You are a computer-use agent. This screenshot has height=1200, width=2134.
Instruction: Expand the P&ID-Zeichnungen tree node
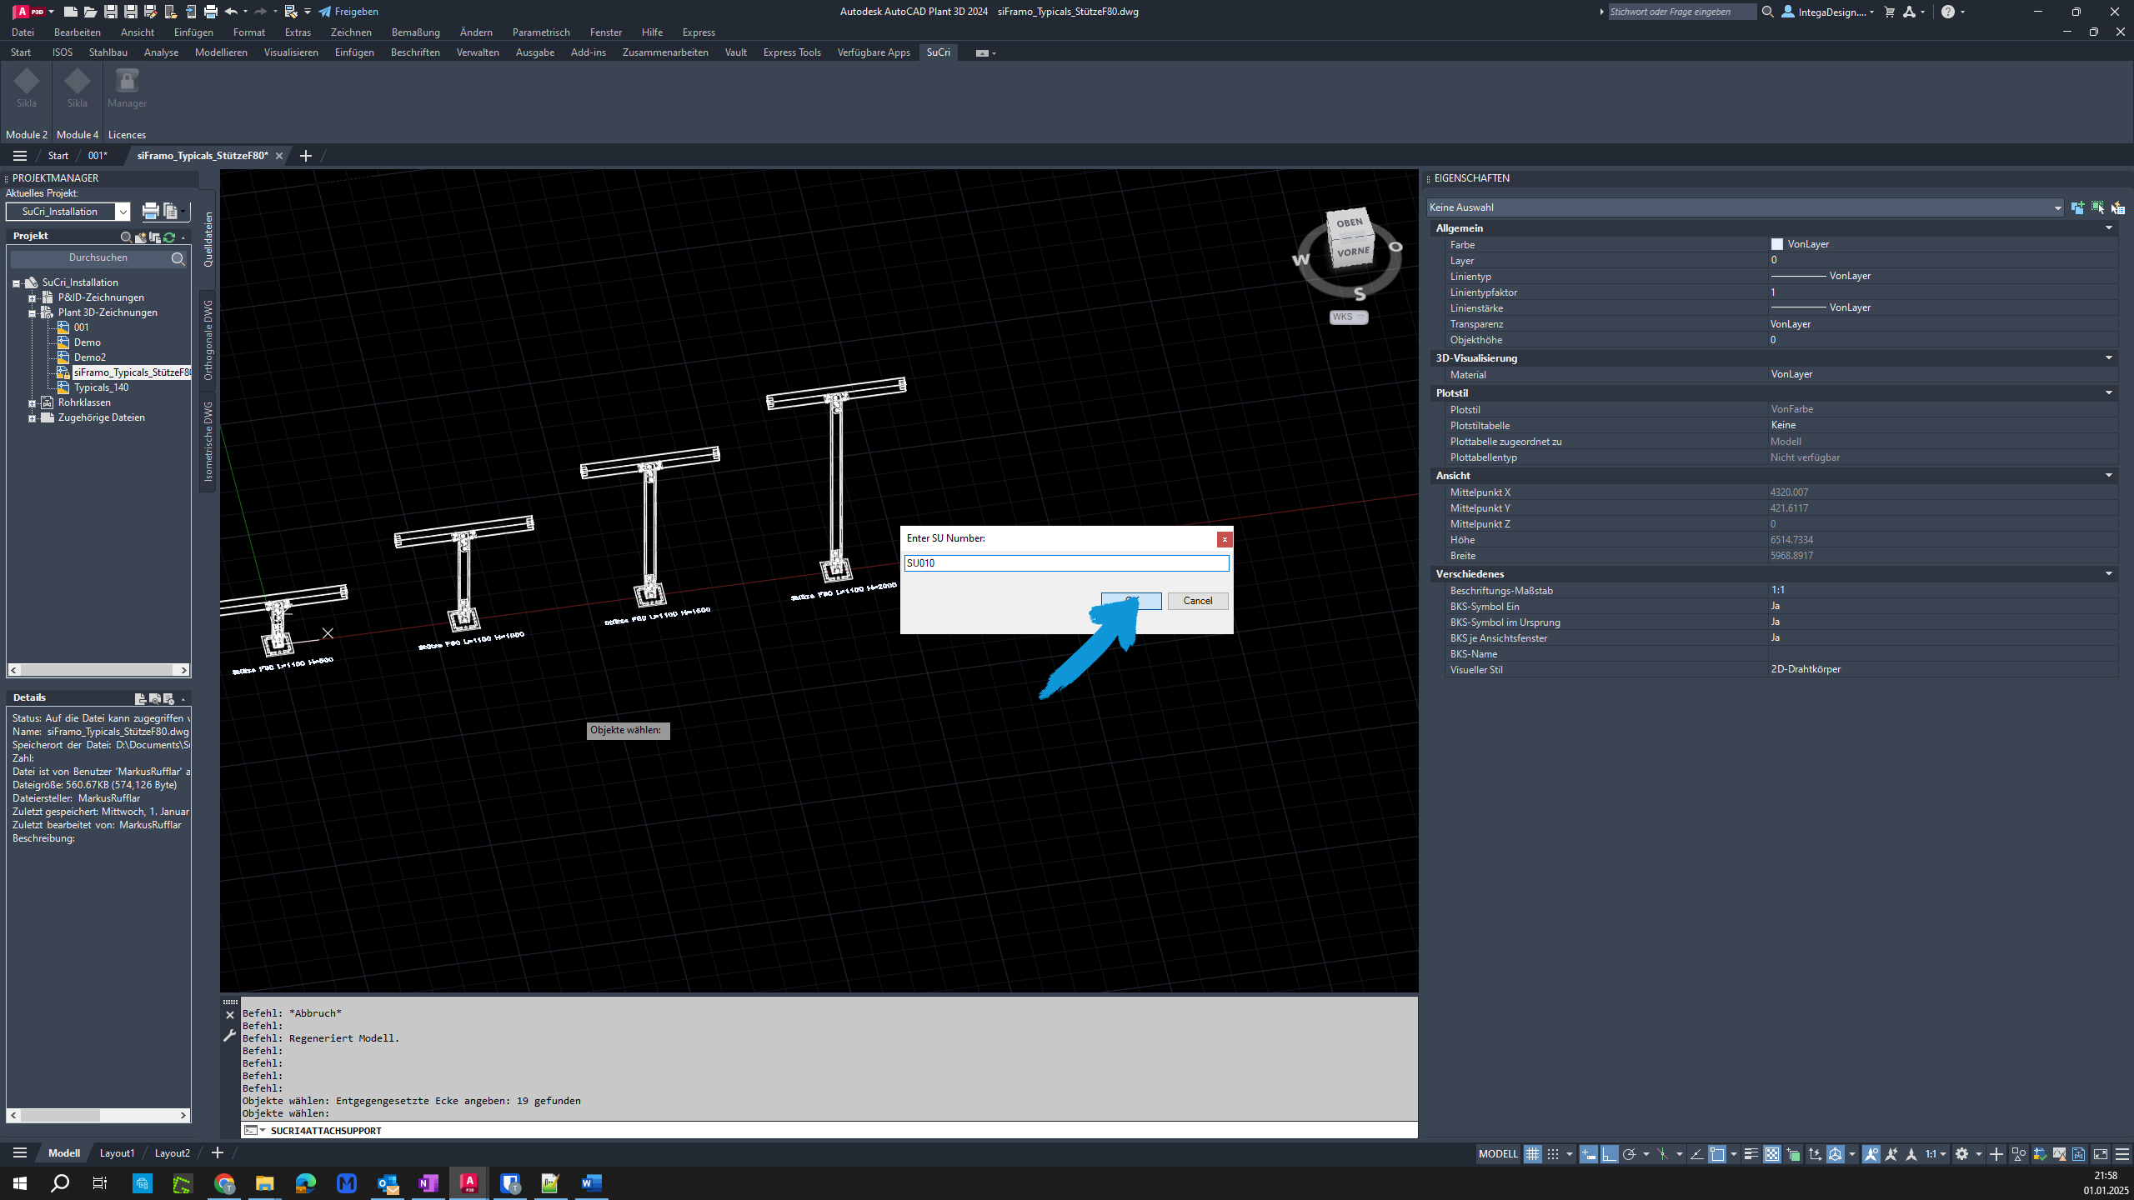coord(32,298)
